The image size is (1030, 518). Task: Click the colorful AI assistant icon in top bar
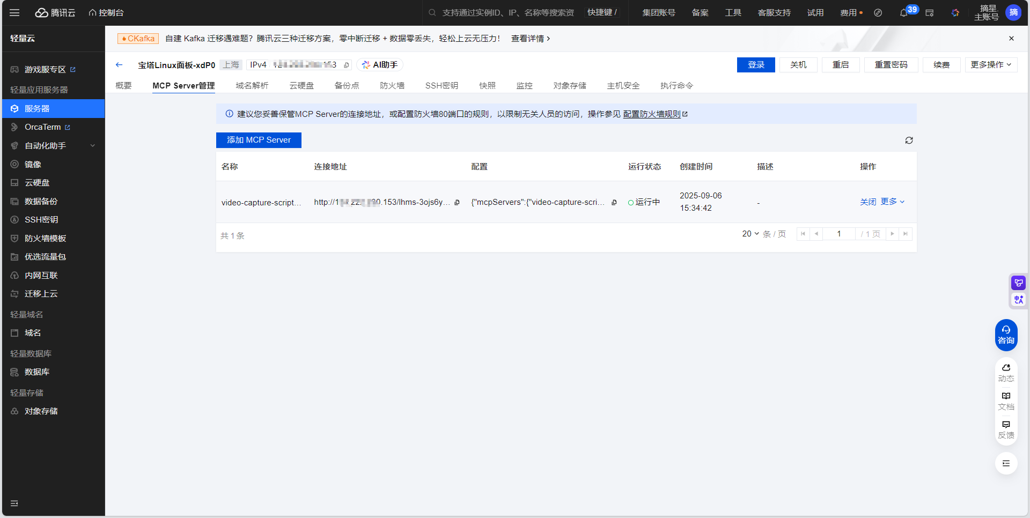pyautogui.click(x=955, y=12)
